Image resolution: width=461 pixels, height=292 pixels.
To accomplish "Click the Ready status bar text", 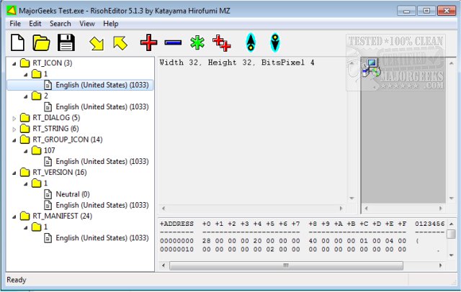I will point(17,280).
